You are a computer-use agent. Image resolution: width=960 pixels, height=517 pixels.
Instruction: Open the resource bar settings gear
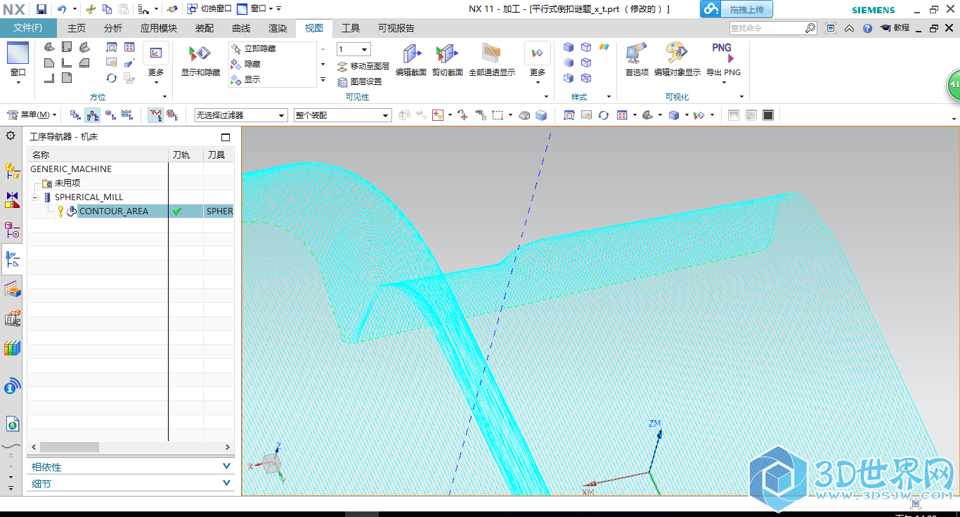(11, 136)
